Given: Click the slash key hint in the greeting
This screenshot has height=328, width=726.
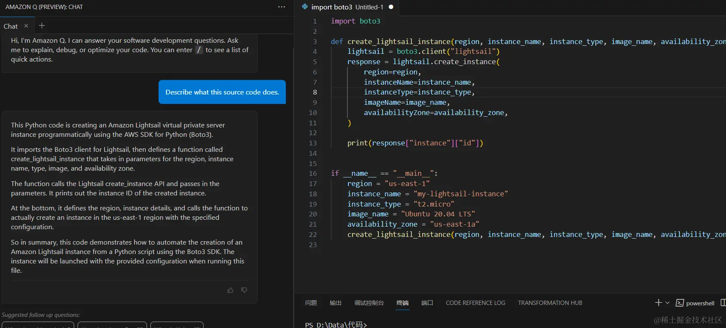Looking at the screenshot, I should click(x=199, y=50).
